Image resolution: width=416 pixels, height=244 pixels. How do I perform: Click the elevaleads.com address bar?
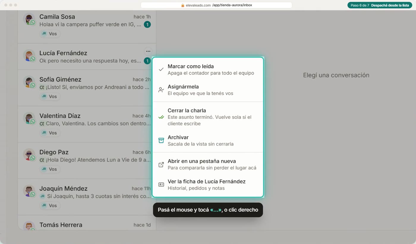[216, 5]
